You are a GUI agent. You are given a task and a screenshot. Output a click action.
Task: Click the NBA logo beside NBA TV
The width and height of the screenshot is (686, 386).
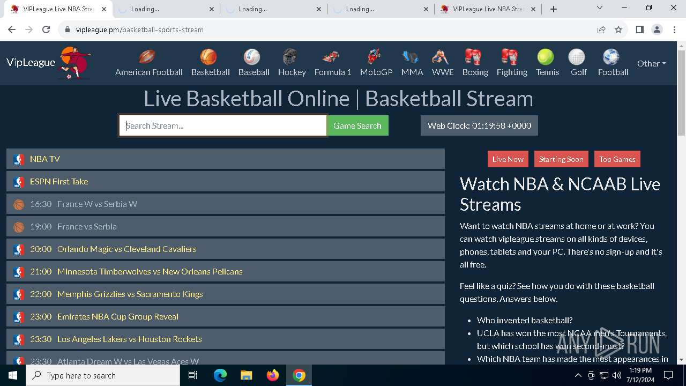(19, 159)
